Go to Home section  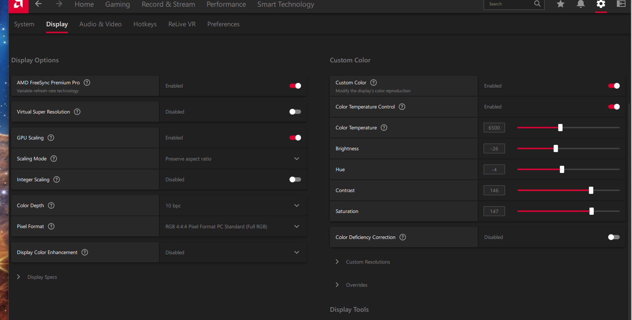tap(84, 4)
